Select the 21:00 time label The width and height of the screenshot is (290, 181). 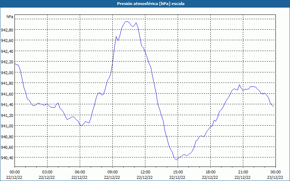243,172
